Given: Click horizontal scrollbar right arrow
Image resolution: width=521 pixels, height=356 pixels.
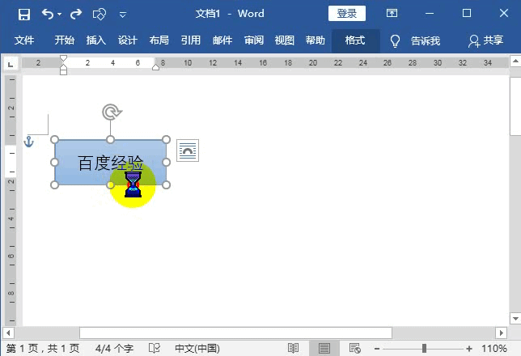Looking at the screenshot, I should pos(501,333).
